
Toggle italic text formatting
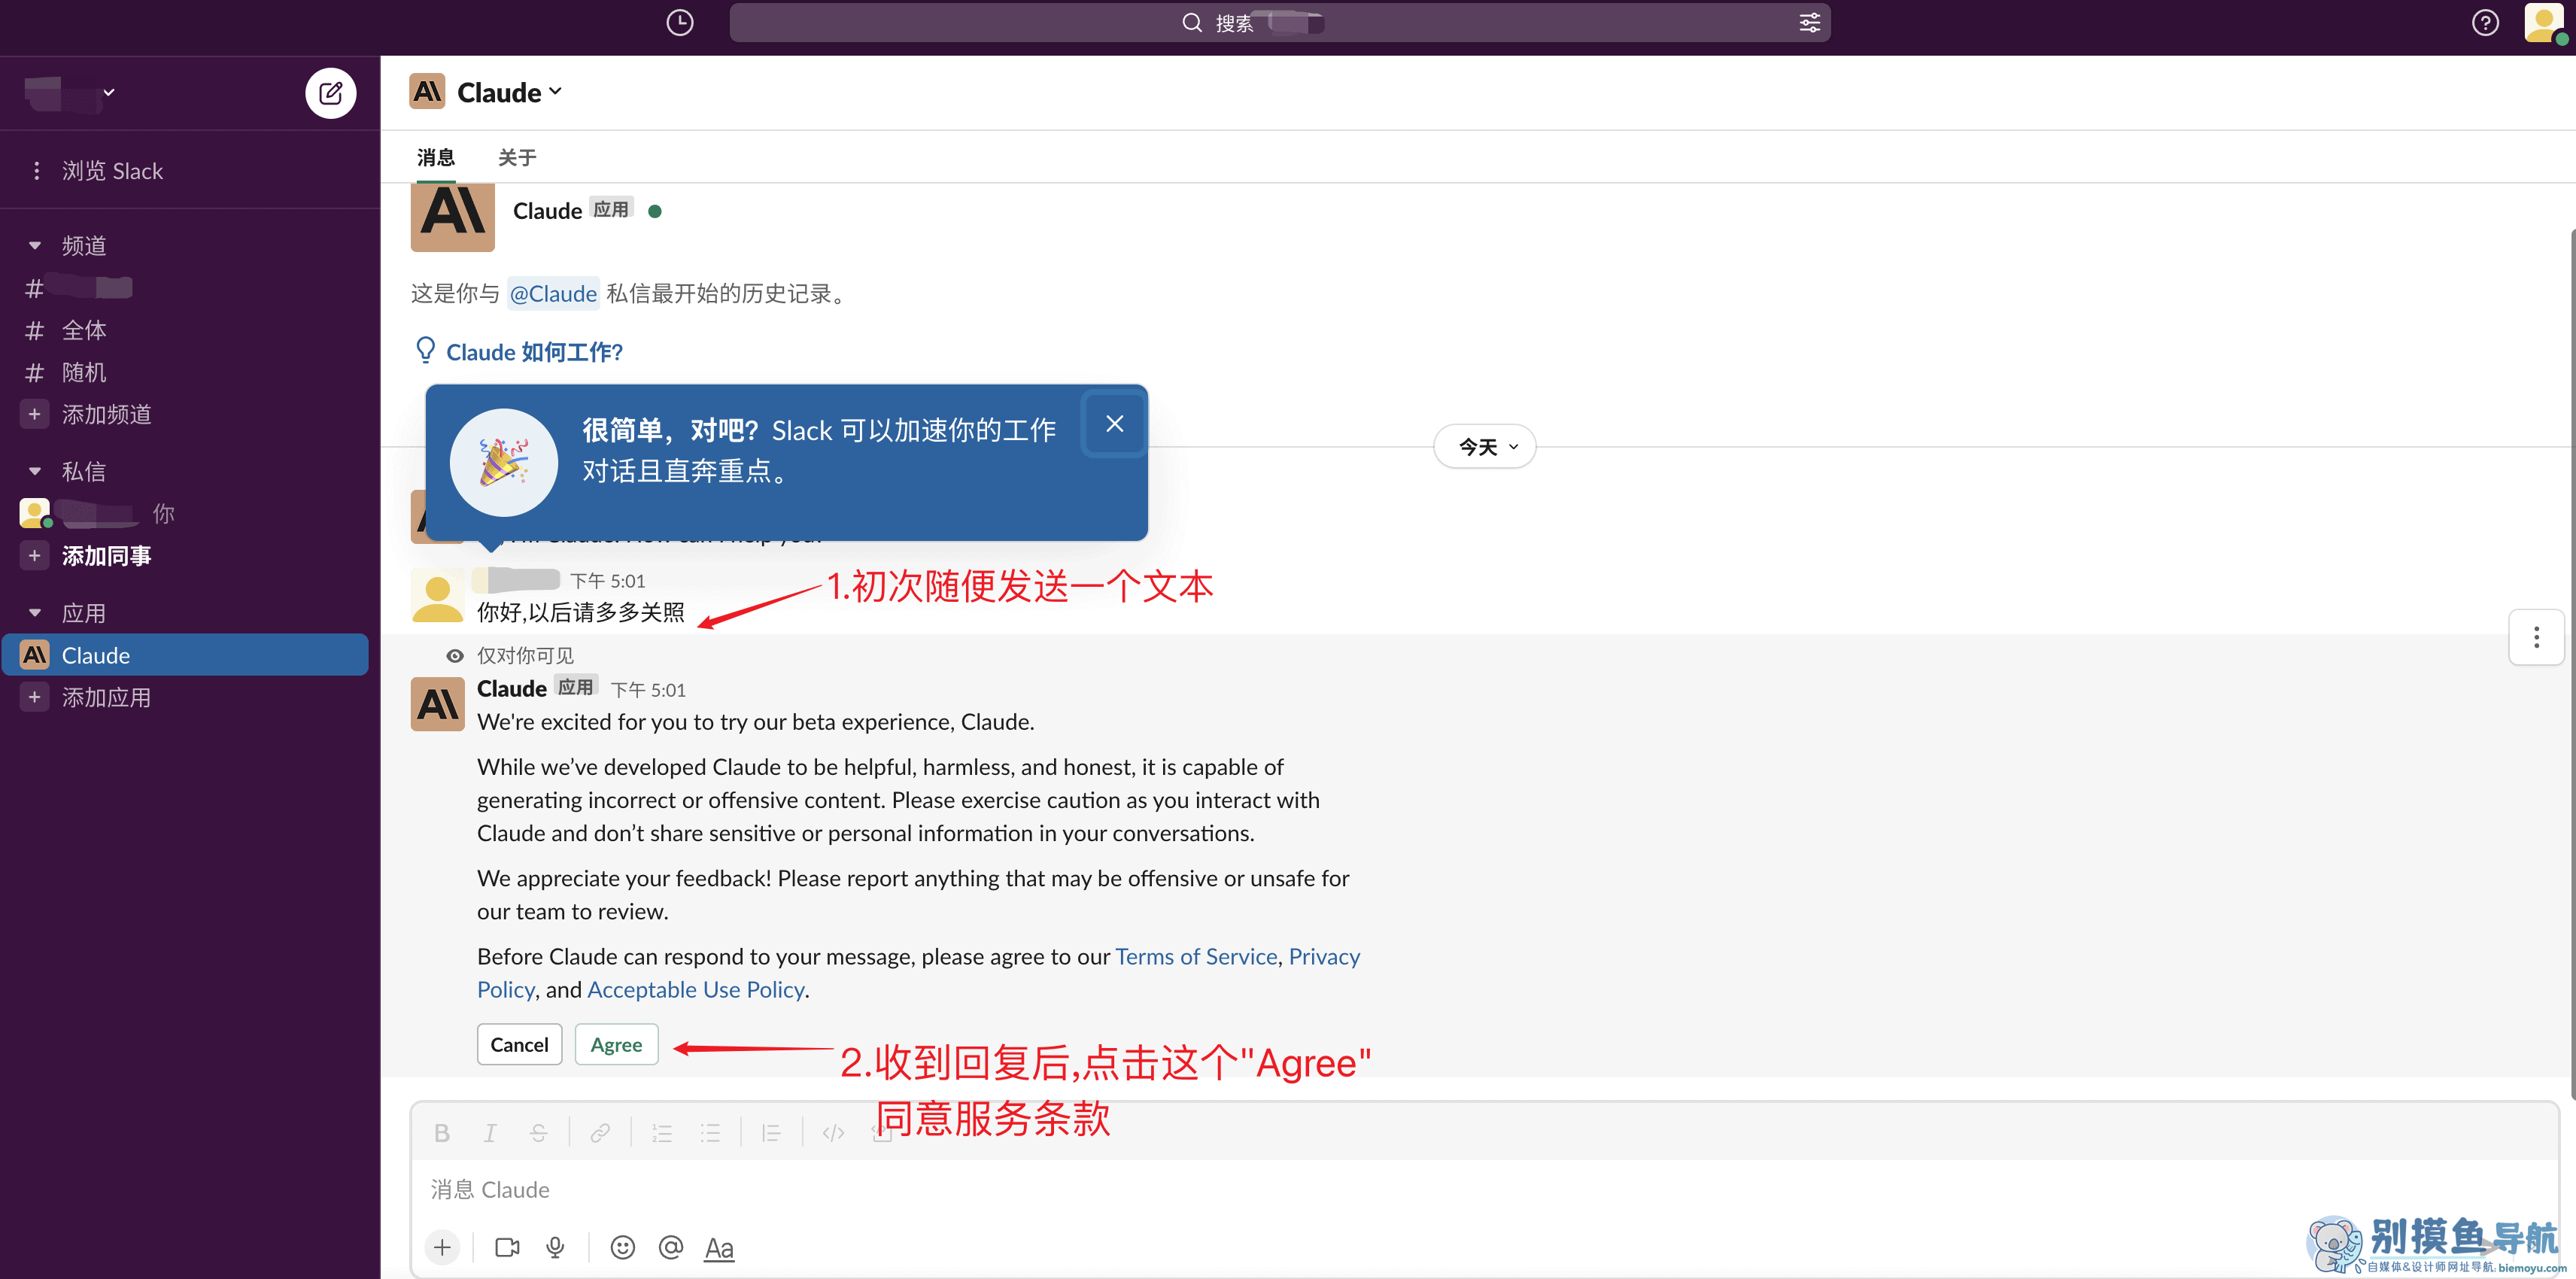pos(490,1132)
